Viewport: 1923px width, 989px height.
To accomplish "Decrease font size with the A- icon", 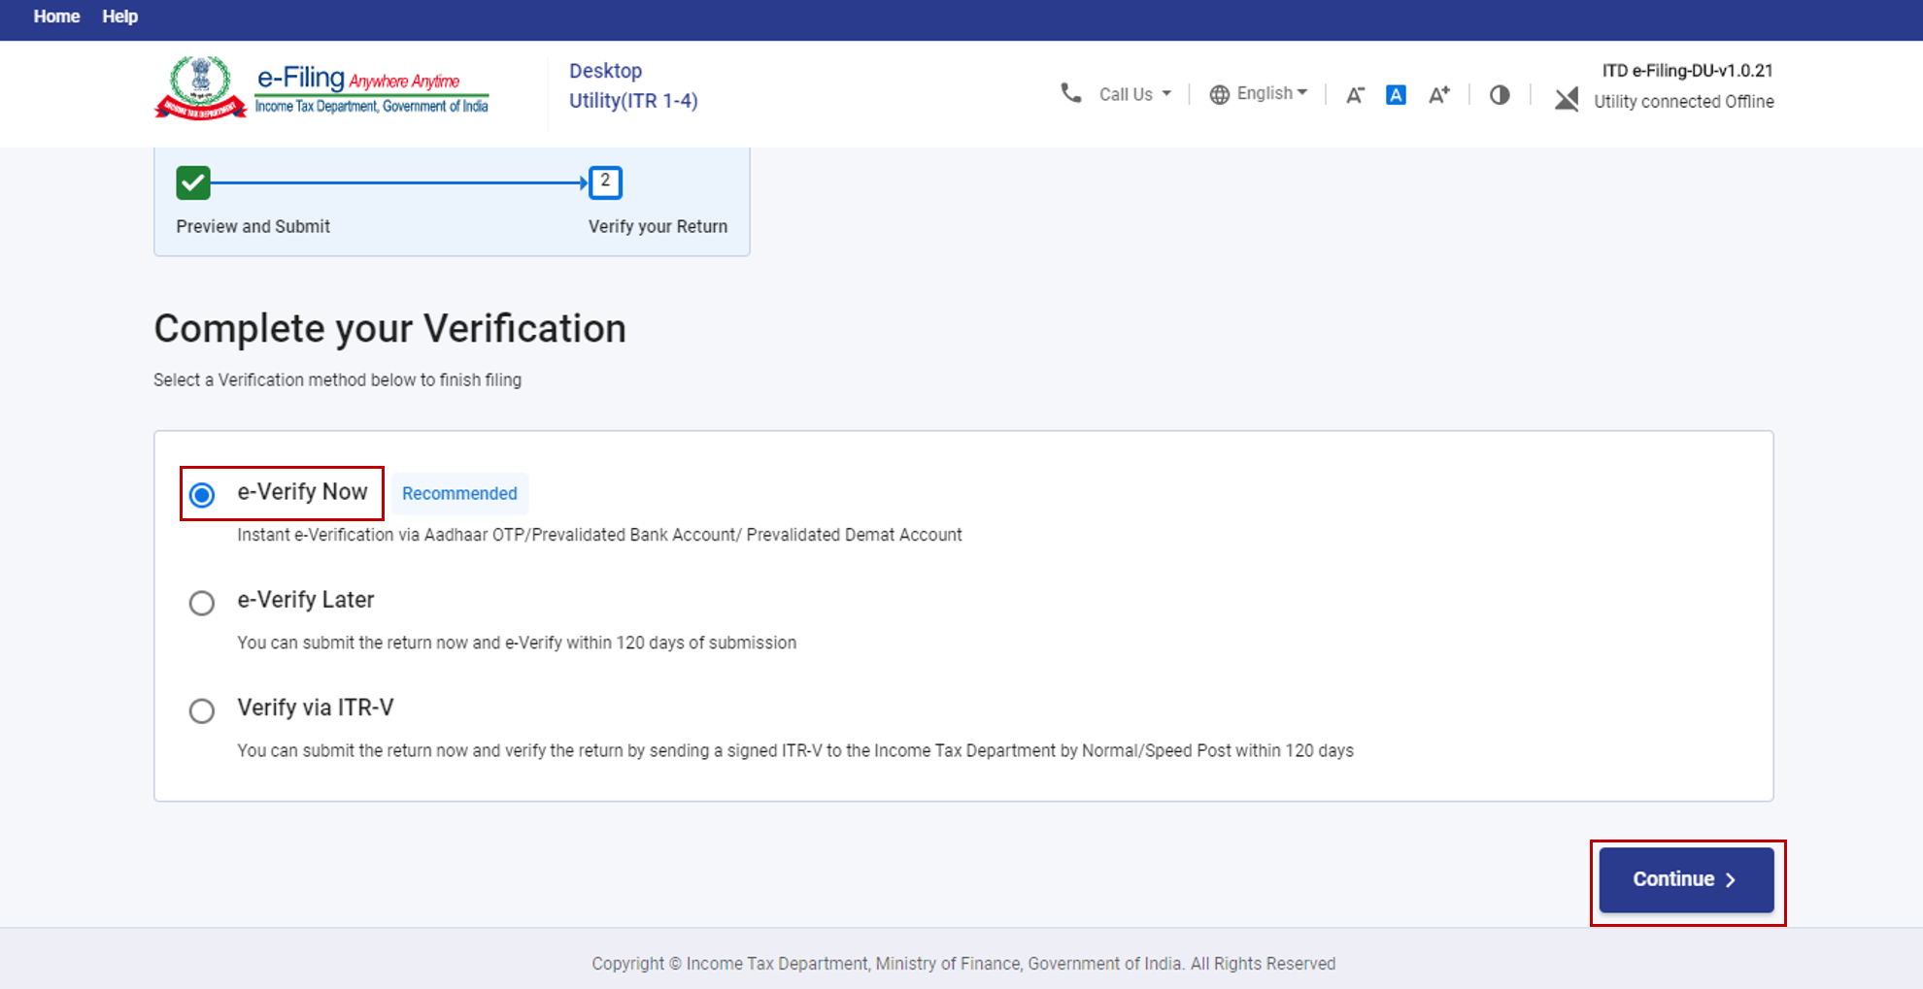I will coord(1355,94).
